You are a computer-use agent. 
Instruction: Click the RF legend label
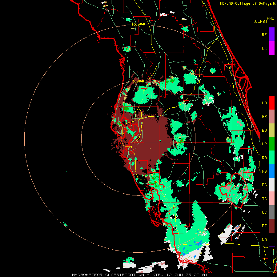pos(264,34)
